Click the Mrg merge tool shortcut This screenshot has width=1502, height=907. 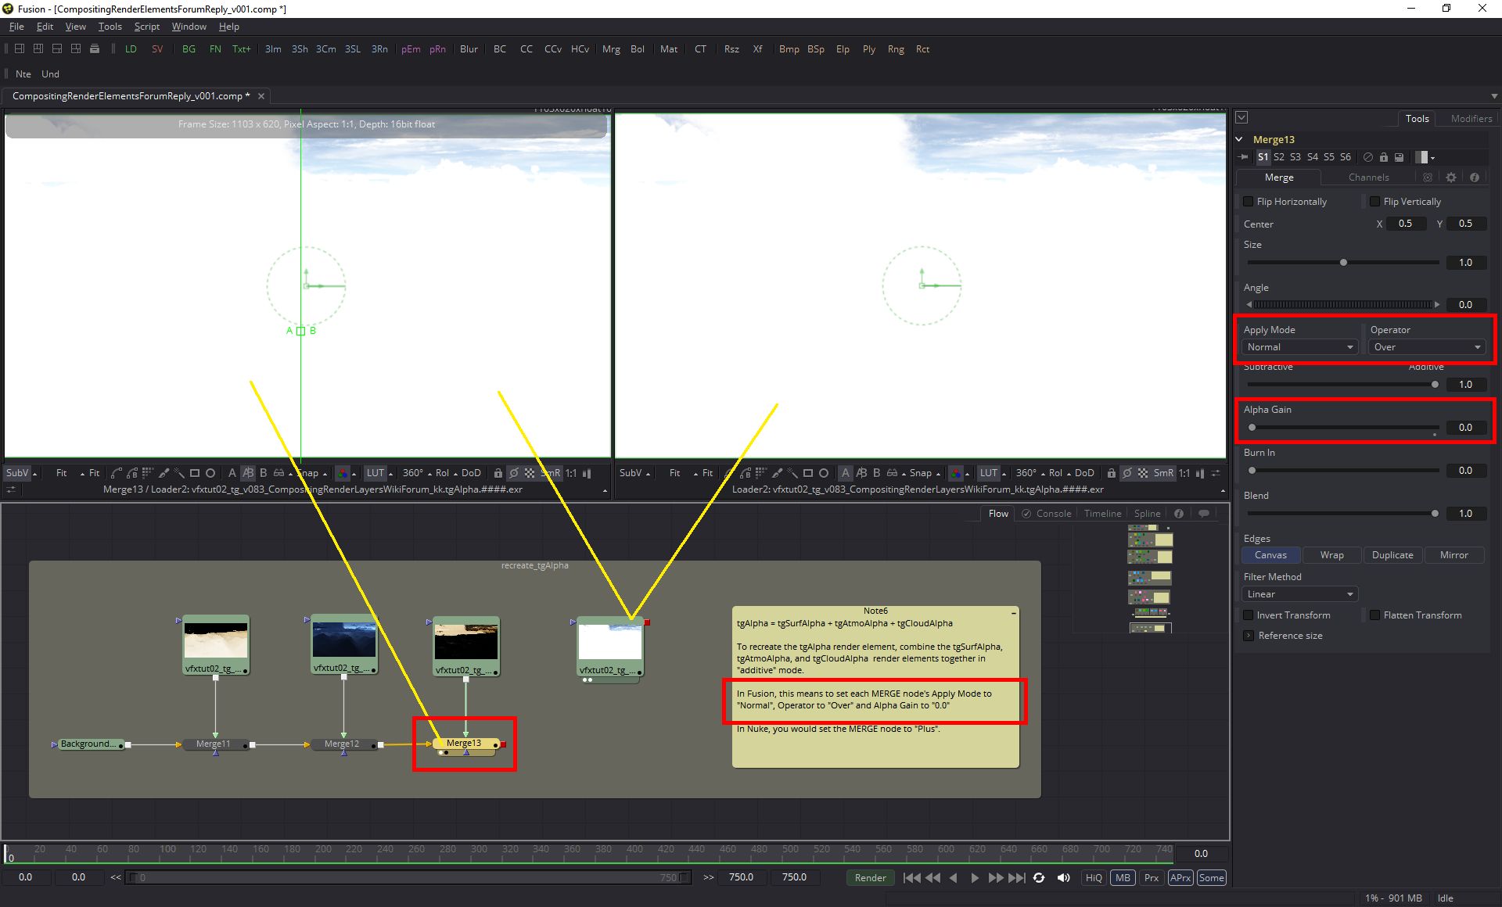(x=611, y=48)
